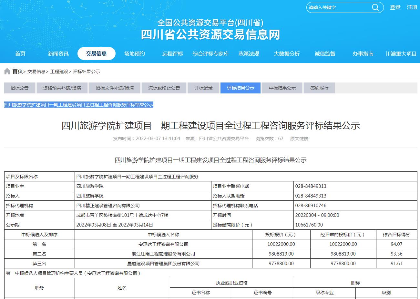The height and width of the screenshot is (299, 420).
Task: Click score 93.36 cell
Action: pos(396,254)
